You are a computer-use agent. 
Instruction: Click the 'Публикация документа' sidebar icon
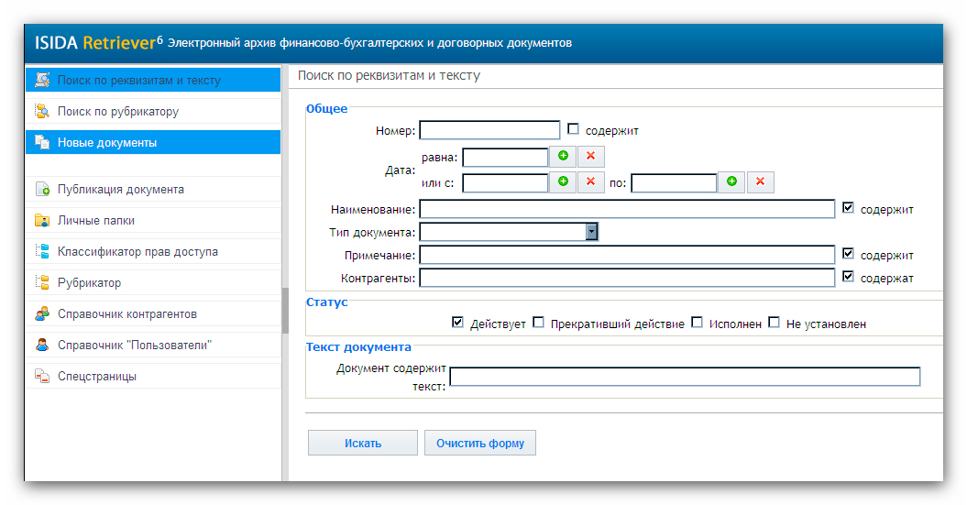[42, 190]
